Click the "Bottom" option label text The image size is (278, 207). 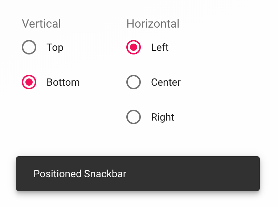(63, 82)
